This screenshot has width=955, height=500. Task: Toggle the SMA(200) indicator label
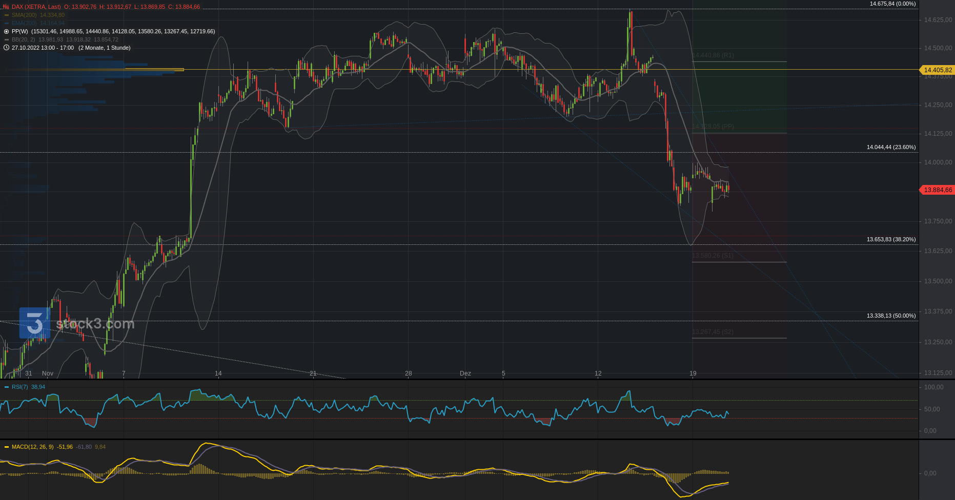click(x=24, y=15)
